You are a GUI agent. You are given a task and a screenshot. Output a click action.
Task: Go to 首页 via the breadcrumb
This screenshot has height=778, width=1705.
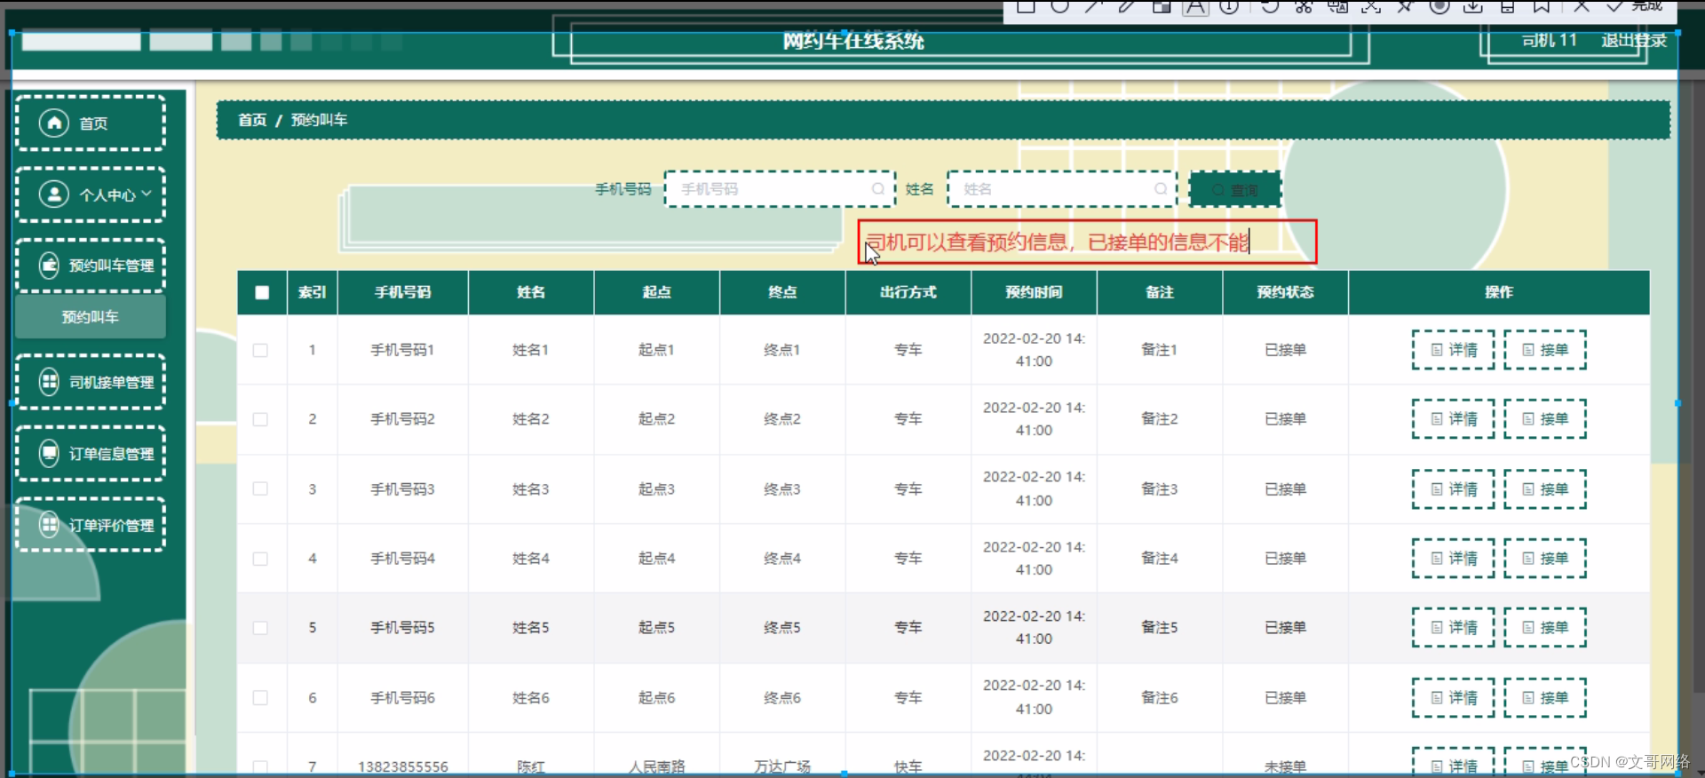click(x=252, y=120)
